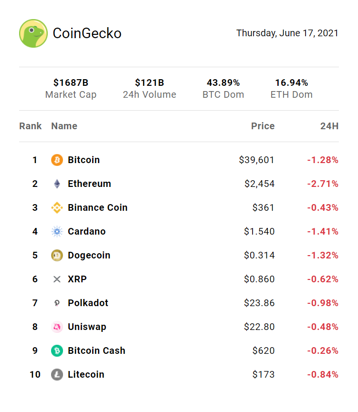Sort by the Price column header
Viewport: 358px width, 412px height.
263,126
